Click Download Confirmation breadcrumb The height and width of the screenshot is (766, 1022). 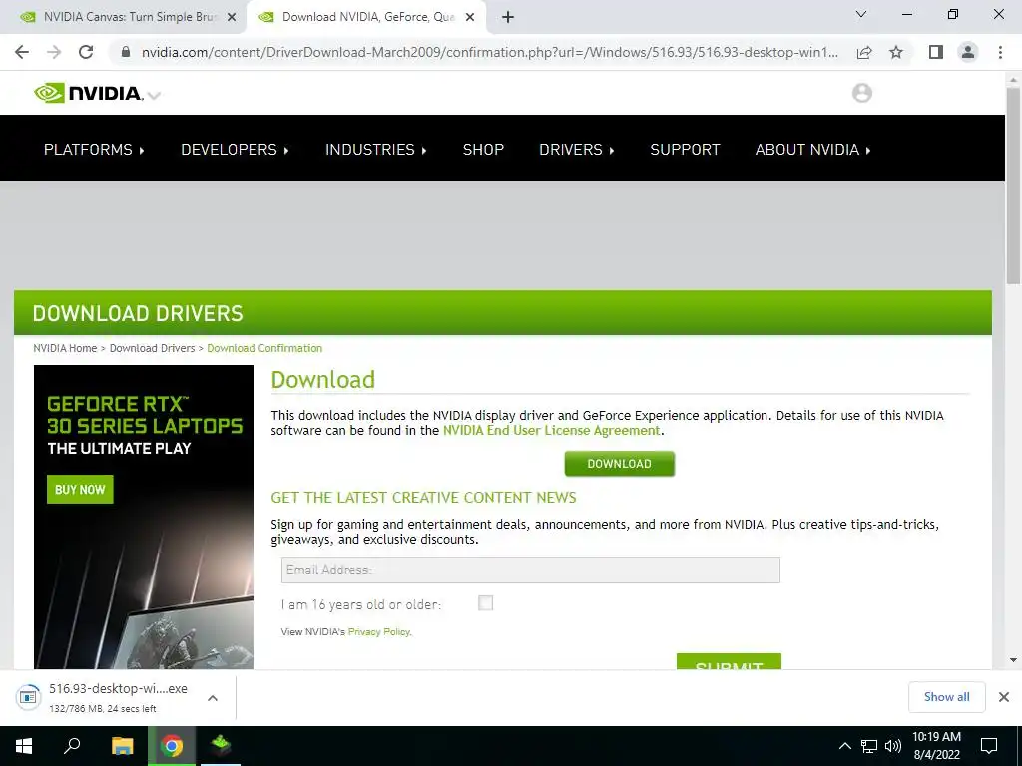(x=264, y=348)
